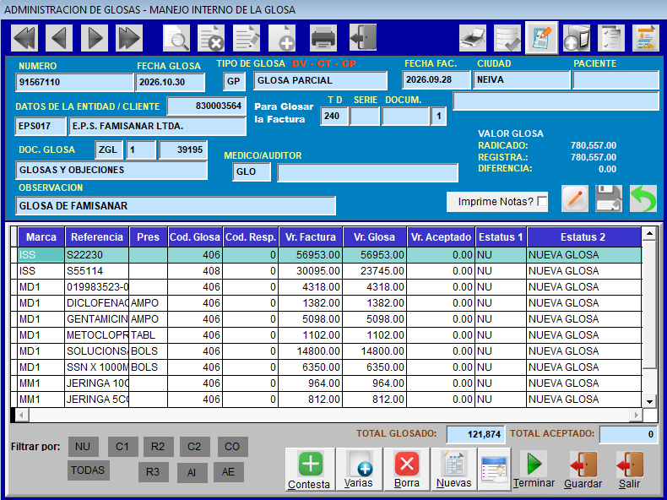Click the Borra button
The height and width of the screenshot is (500, 667).
tap(407, 470)
